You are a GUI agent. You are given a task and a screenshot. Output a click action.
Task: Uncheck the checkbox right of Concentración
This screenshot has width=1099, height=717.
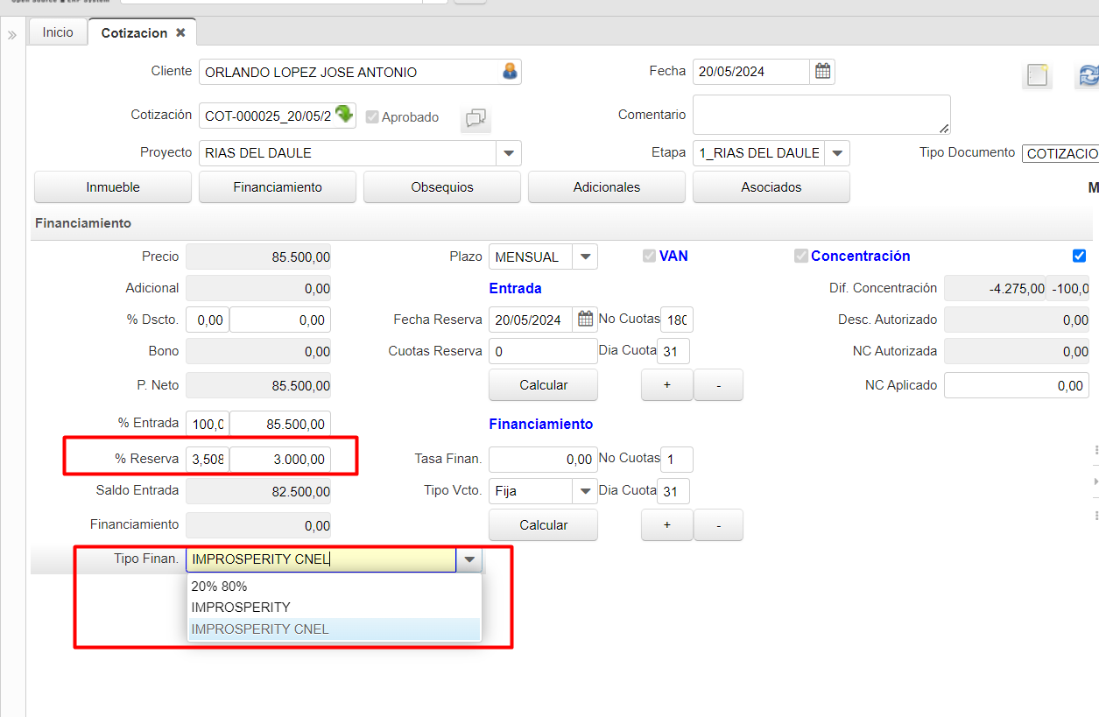[1079, 256]
